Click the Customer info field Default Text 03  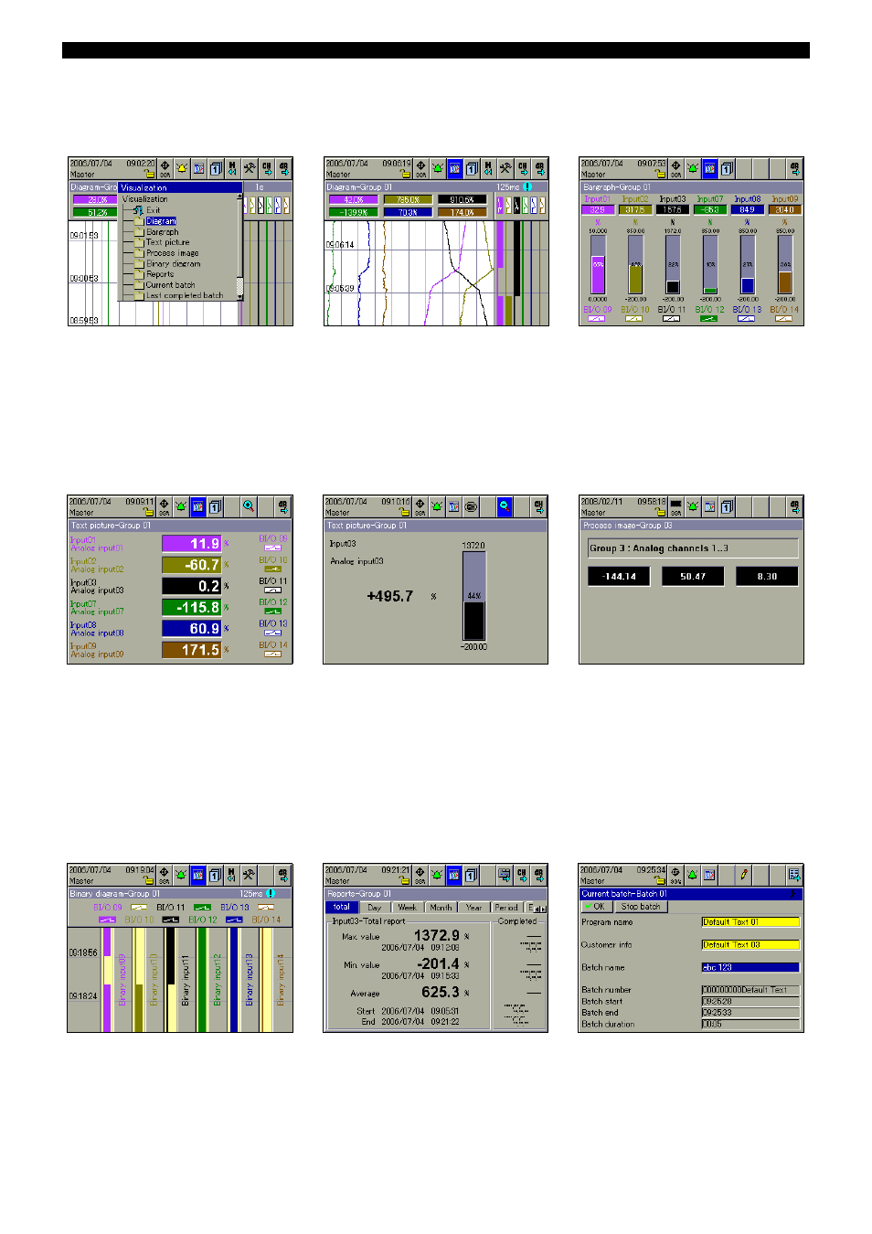(750, 945)
